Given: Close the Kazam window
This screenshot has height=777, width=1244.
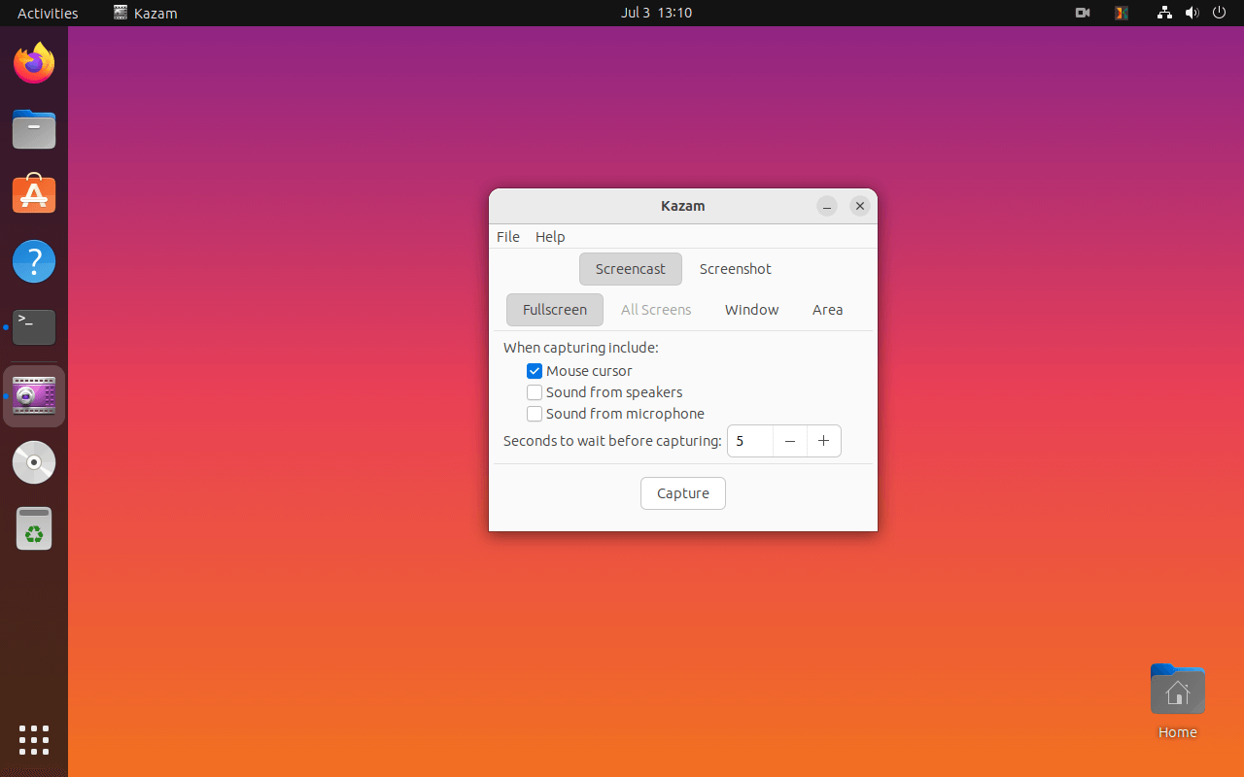Looking at the screenshot, I should click(860, 206).
